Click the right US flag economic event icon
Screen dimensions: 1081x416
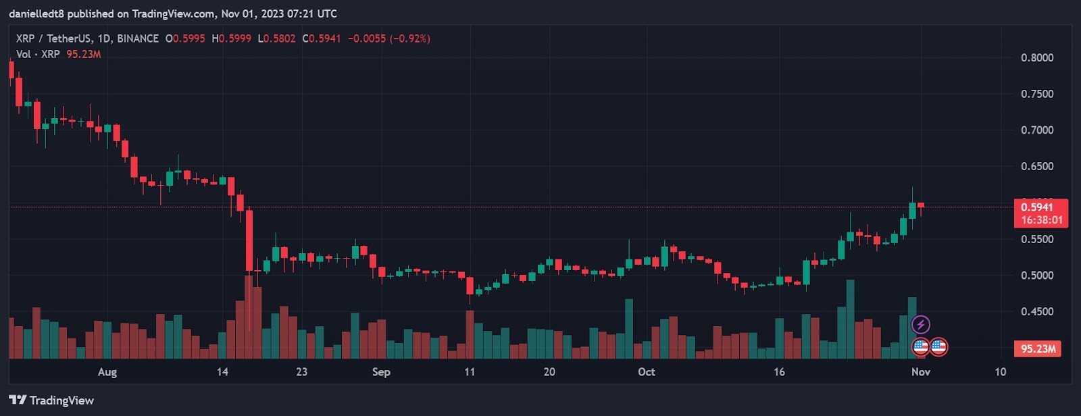(938, 347)
